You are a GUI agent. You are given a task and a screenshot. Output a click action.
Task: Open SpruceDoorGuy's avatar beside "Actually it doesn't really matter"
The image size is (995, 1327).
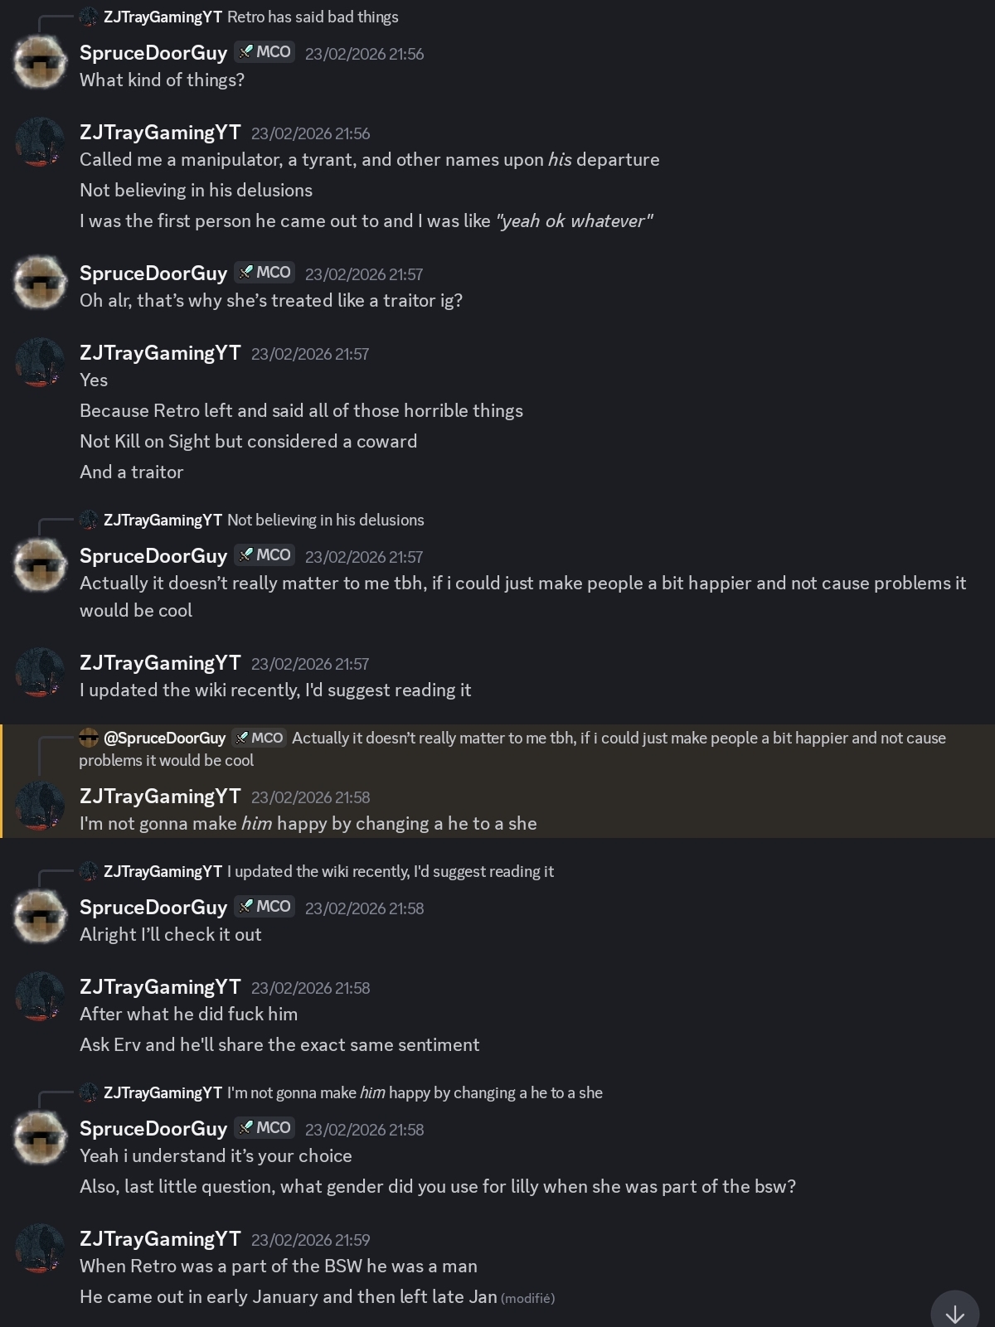(x=40, y=565)
